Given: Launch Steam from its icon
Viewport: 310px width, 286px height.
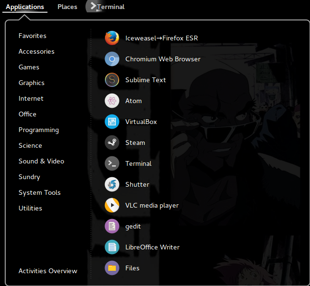Looking at the screenshot, I should pyautogui.click(x=112, y=143).
